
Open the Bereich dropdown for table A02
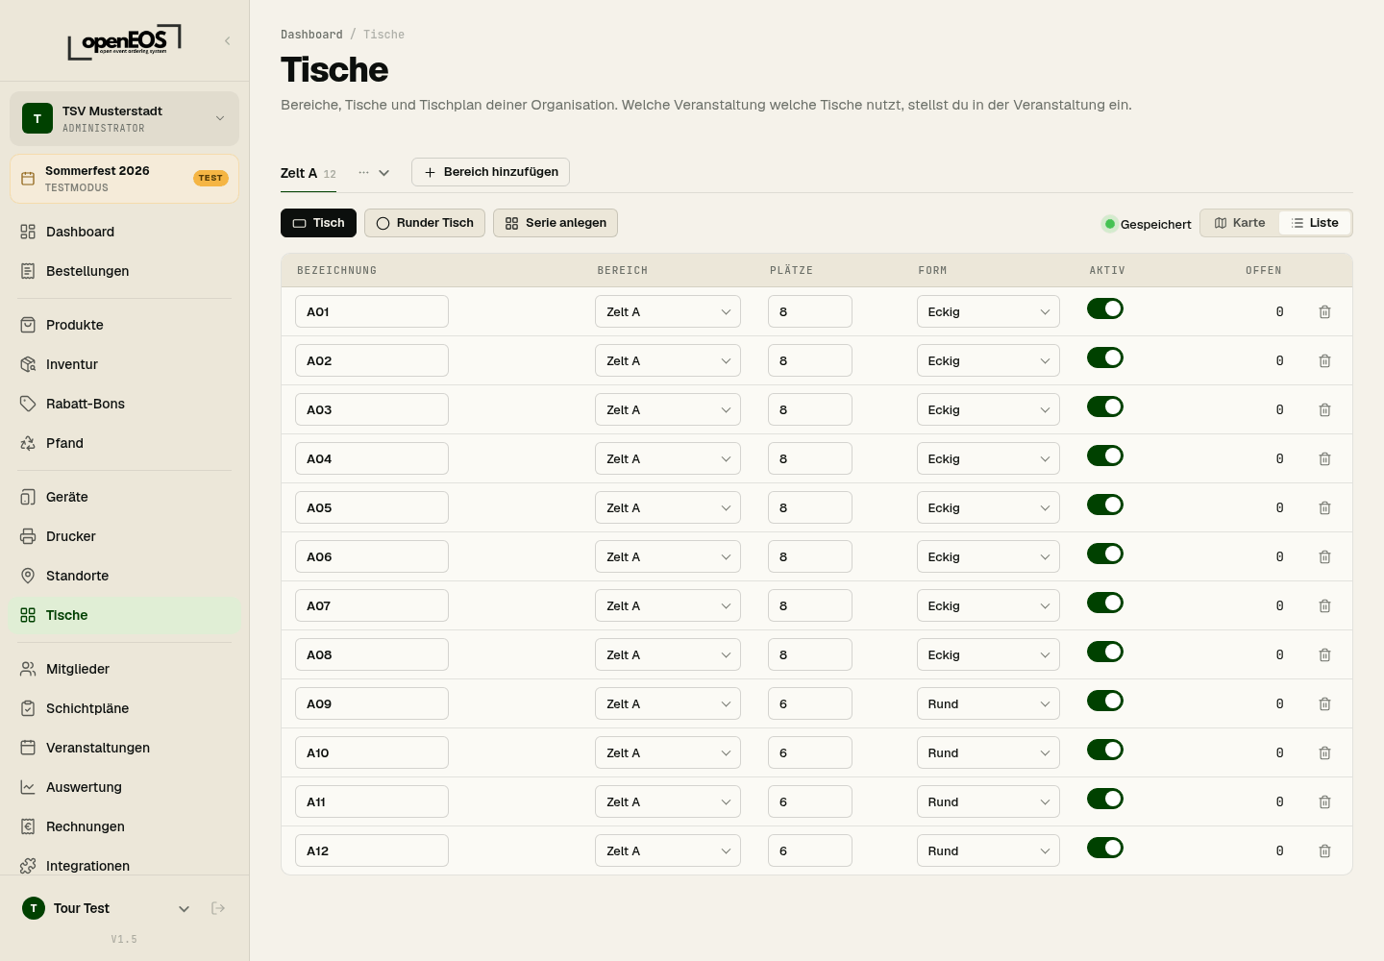[668, 360]
